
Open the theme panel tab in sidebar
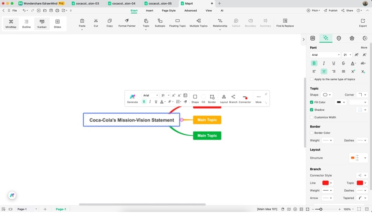tap(352, 38)
